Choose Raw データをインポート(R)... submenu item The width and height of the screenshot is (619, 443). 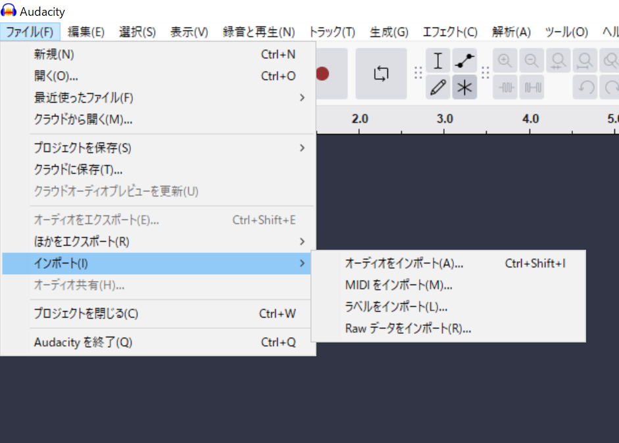(449, 328)
